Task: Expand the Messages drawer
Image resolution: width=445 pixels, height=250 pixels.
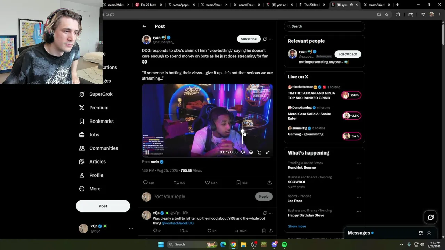Action: tap(429, 233)
